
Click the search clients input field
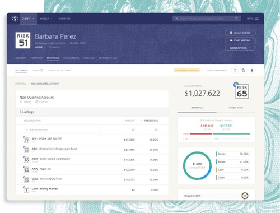(207, 18)
